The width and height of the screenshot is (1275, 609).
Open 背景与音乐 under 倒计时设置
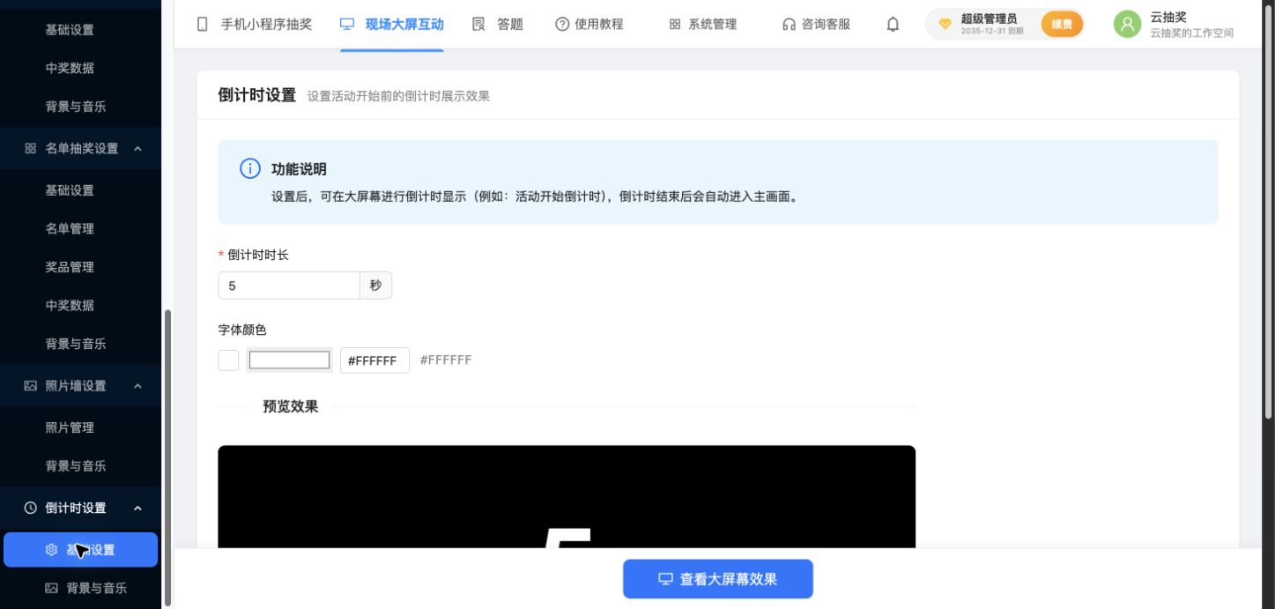click(97, 588)
